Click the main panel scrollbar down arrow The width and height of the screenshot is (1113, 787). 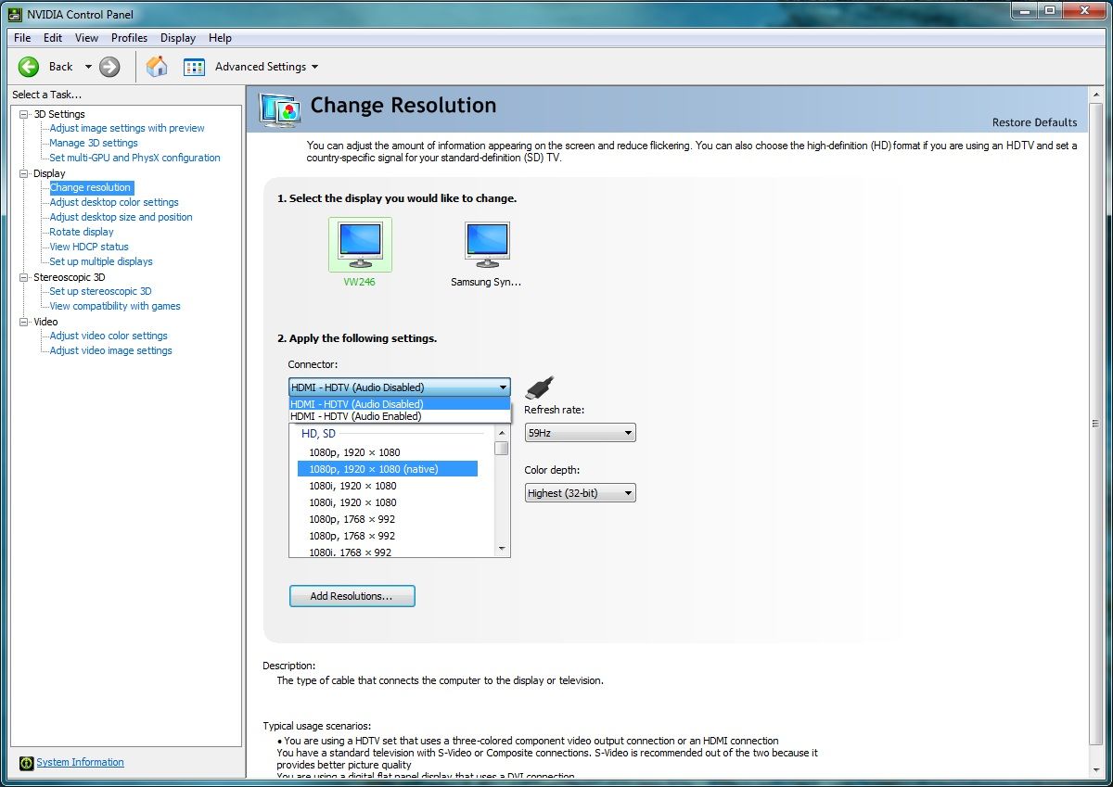(1095, 770)
